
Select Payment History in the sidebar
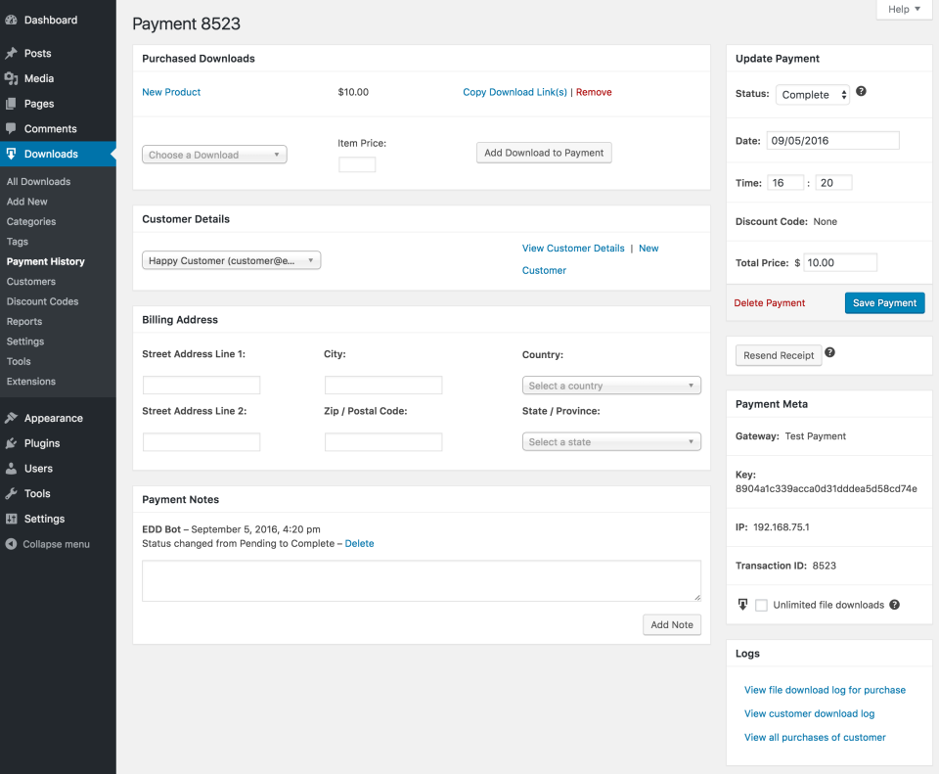click(x=47, y=261)
